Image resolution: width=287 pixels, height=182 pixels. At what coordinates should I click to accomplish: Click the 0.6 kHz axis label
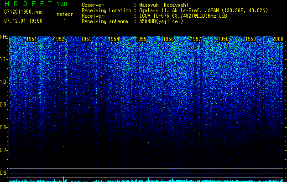(x=5, y=173)
